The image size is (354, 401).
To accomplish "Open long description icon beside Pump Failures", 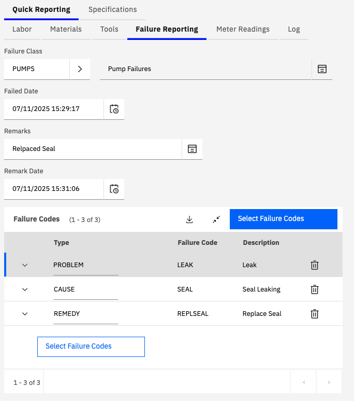I will click(322, 69).
